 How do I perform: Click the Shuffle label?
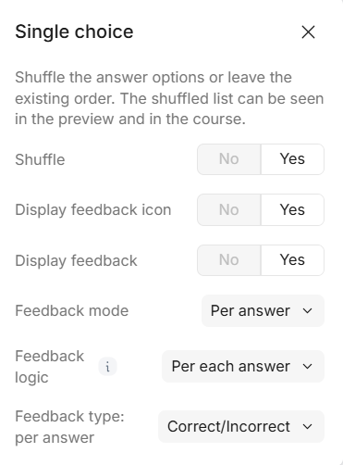coord(40,159)
